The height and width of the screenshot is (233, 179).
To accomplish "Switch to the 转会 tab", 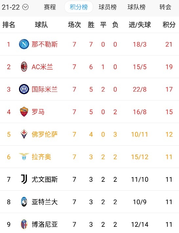I will (x=165, y=7).
